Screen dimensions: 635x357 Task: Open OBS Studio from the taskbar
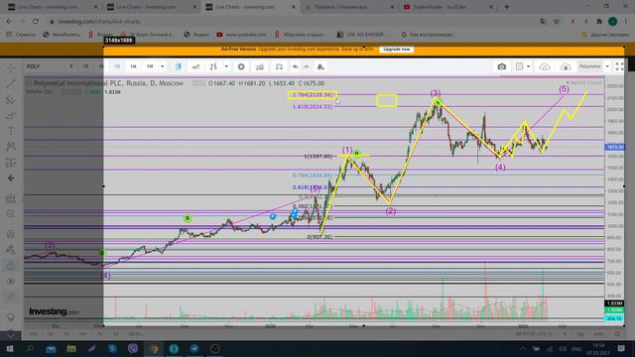tap(214, 348)
